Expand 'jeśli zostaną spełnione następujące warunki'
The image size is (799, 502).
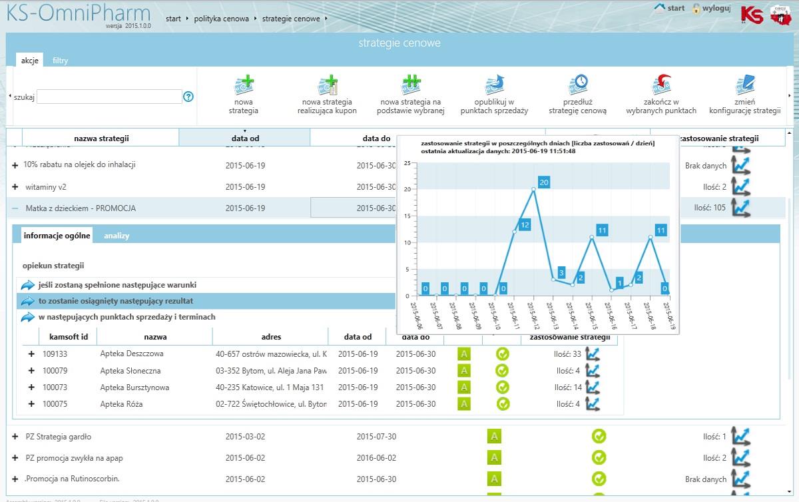(x=27, y=285)
